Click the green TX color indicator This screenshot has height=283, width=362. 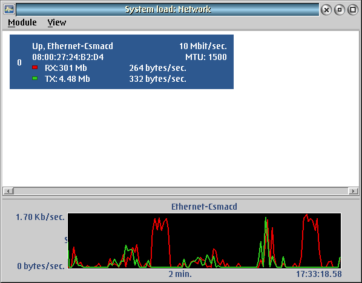pyautogui.click(x=35, y=78)
